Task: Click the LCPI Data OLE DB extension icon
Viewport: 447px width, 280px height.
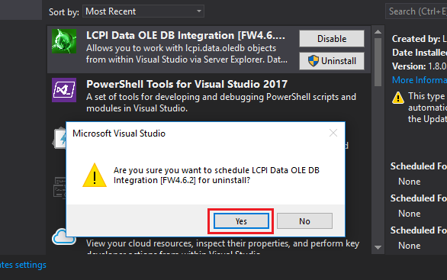Action: (x=64, y=41)
